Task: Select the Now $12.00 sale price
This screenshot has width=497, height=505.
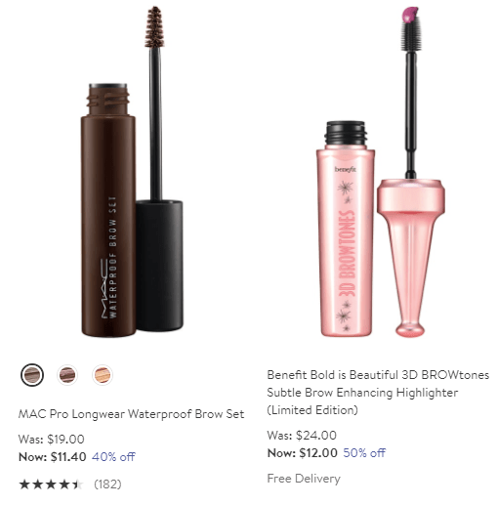Action: click(x=302, y=453)
